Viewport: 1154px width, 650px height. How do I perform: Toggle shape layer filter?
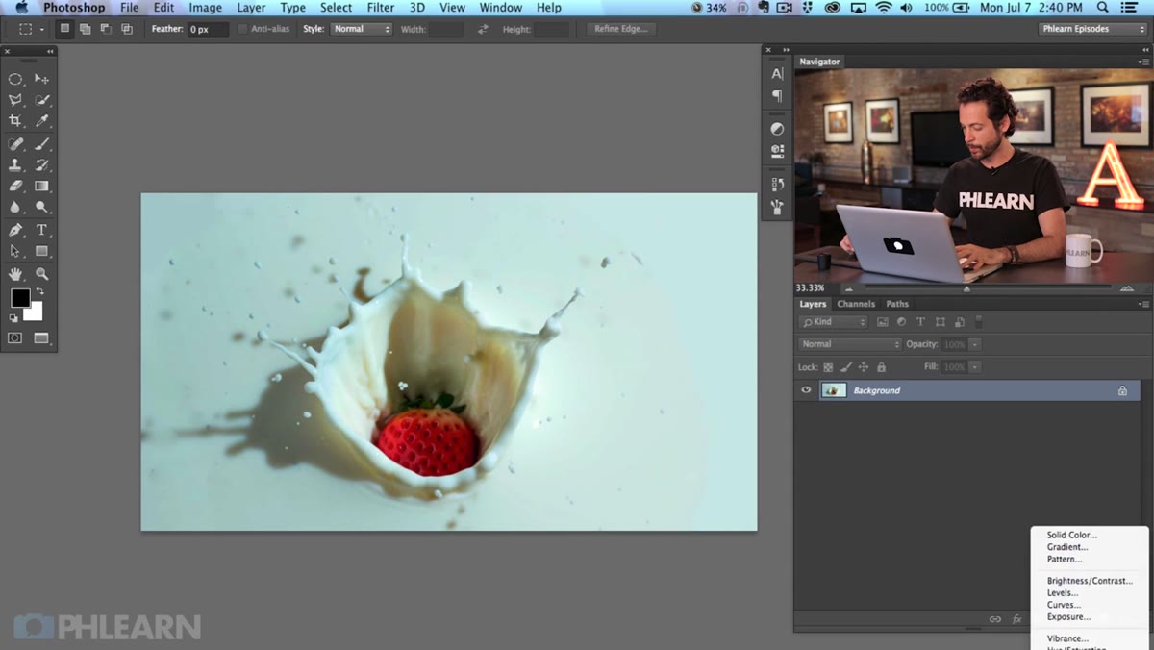click(x=940, y=322)
